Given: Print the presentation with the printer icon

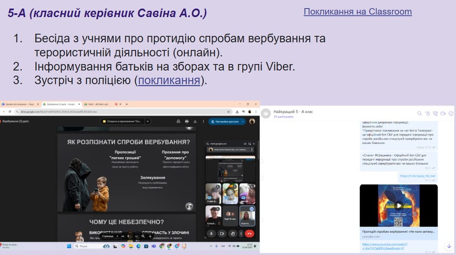Looking at the screenshot, I should click(187, 121).
